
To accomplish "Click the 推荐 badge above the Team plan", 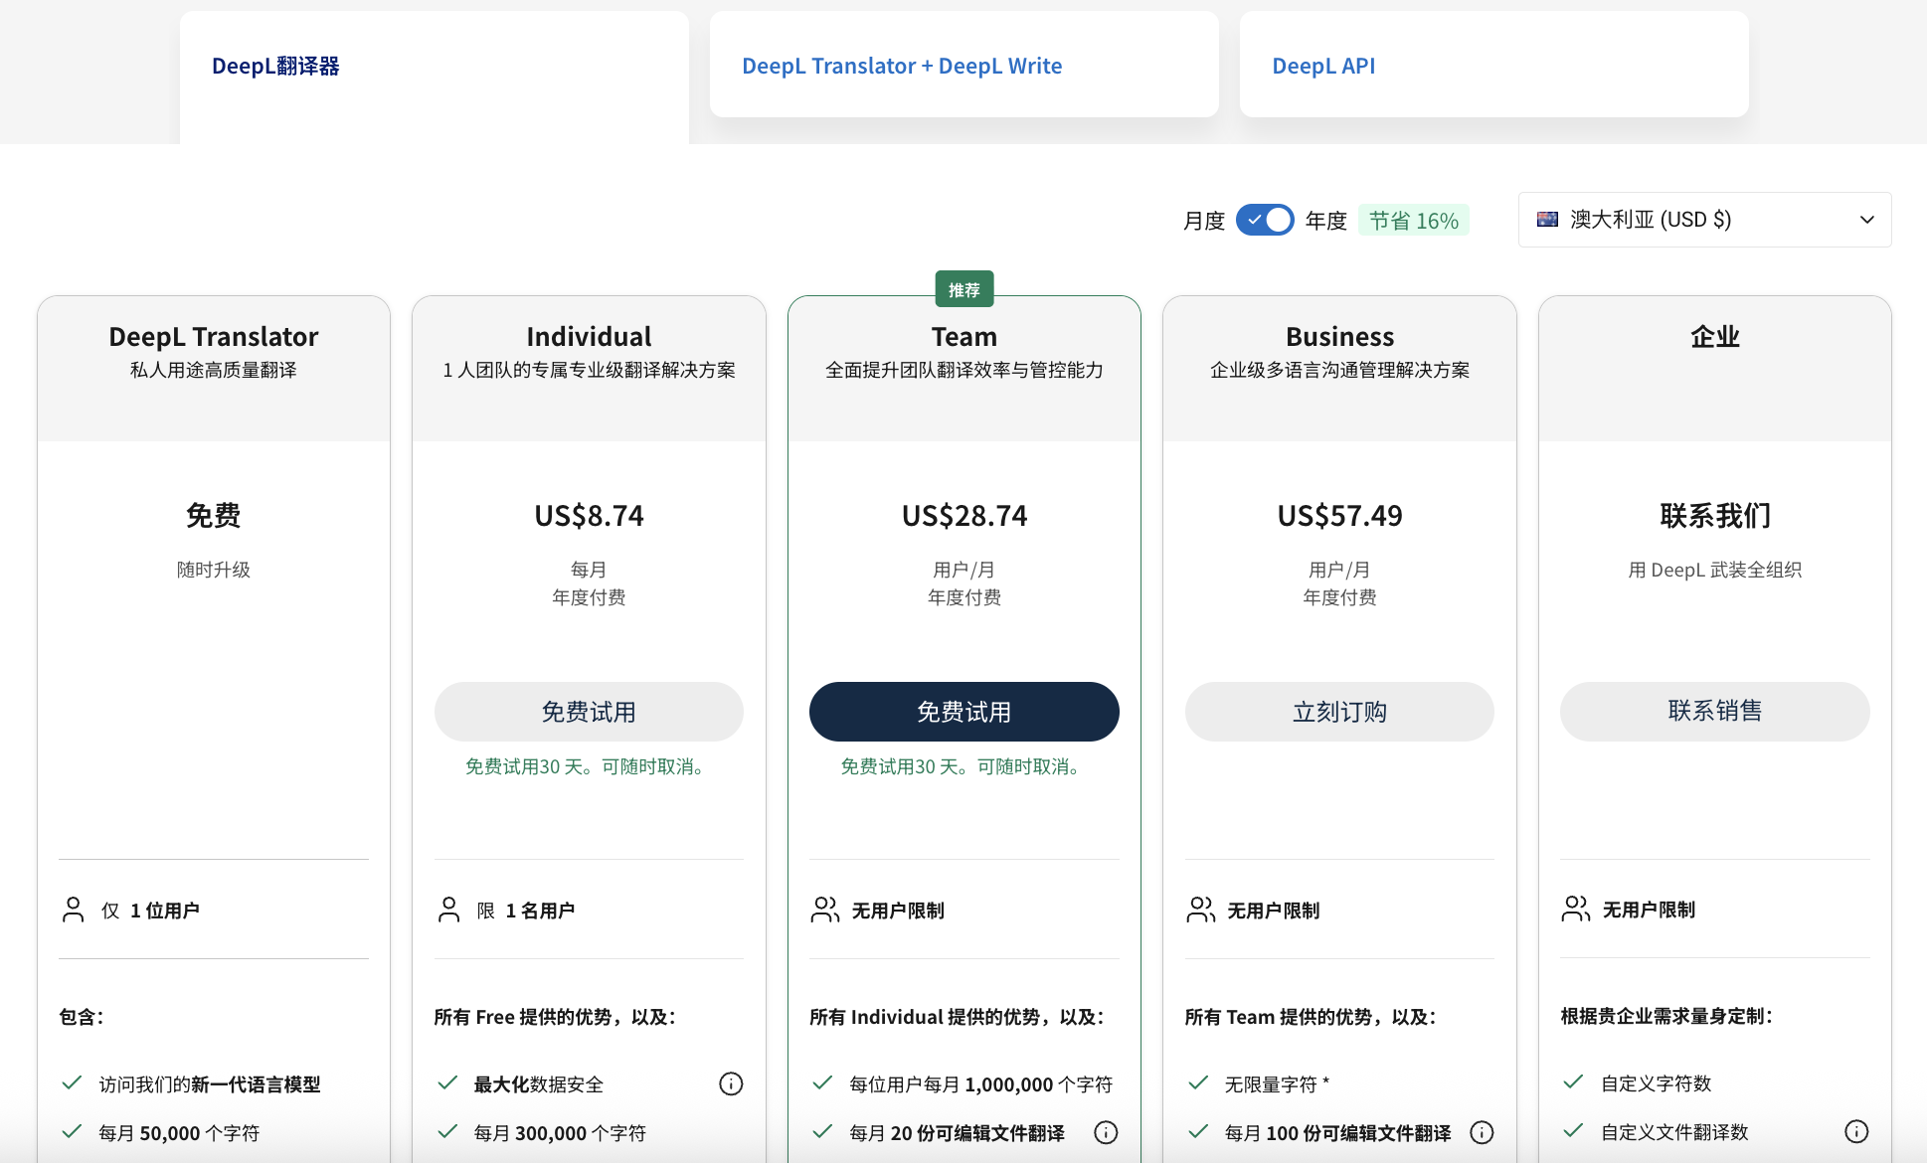I will pyautogui.click(x=963, y=289).
